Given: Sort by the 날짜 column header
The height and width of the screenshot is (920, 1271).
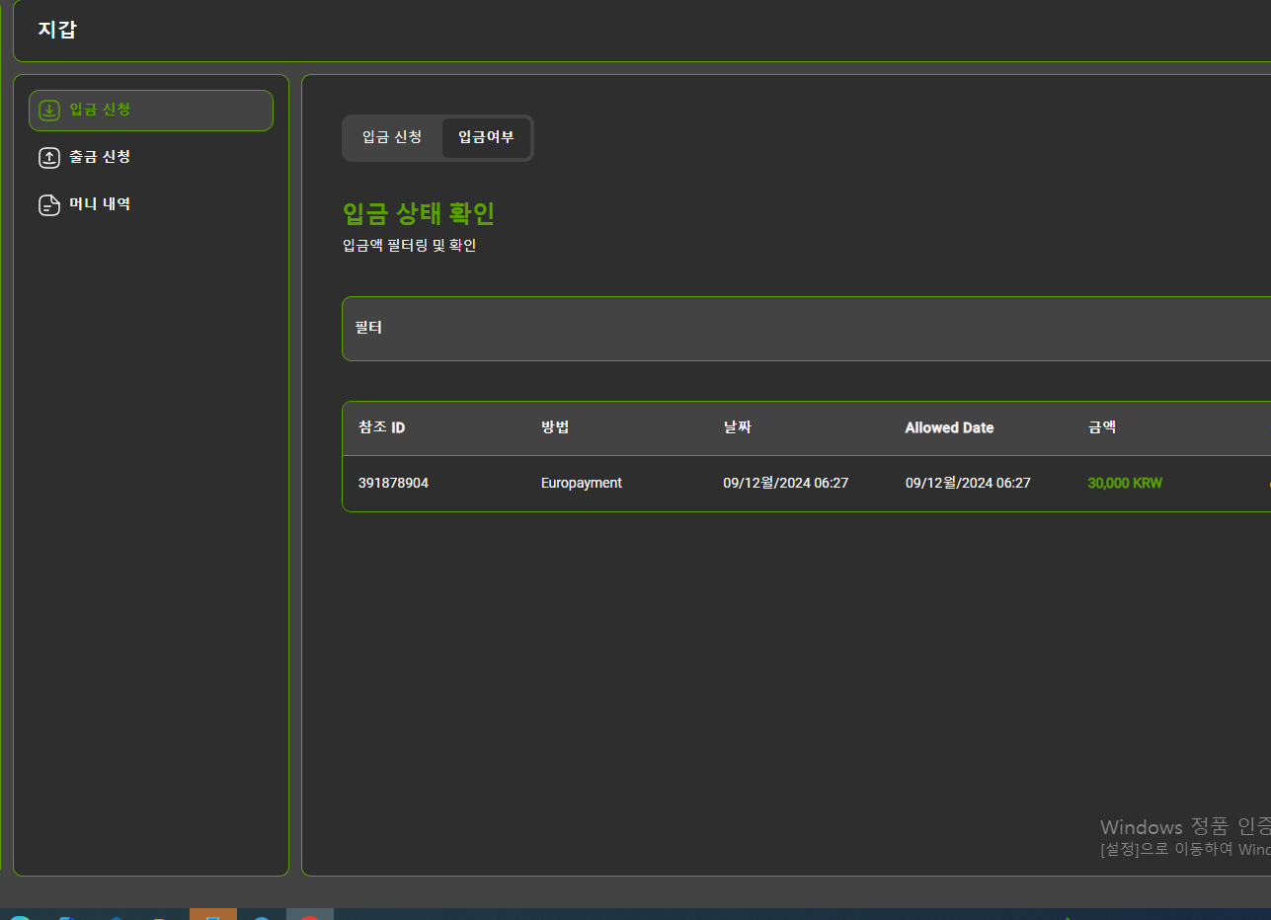Looking at the screenshot, I should pyautogui.click(x=737, y=427).
